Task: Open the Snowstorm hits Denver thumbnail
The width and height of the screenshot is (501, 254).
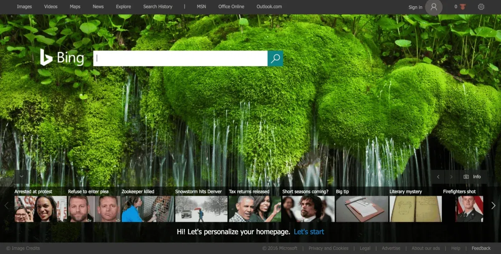Action: pyautogui.click(x=201, y=209)
